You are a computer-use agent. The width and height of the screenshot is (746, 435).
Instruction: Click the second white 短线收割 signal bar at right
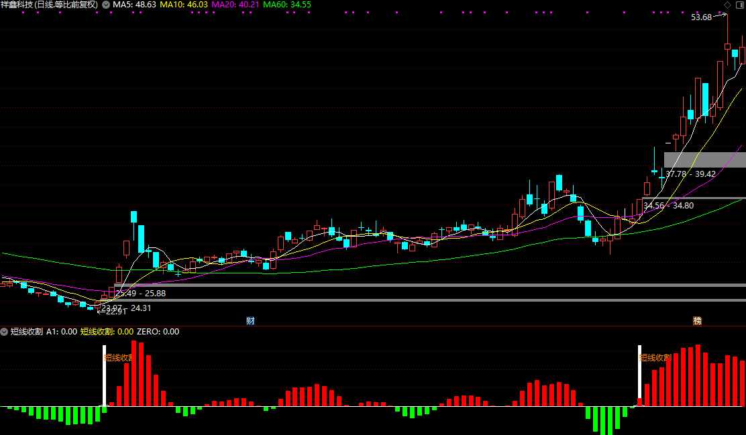pos(639,375)
